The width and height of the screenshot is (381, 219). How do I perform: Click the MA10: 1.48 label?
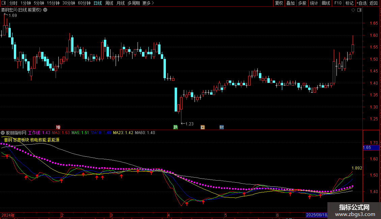[x=101, y=133]
